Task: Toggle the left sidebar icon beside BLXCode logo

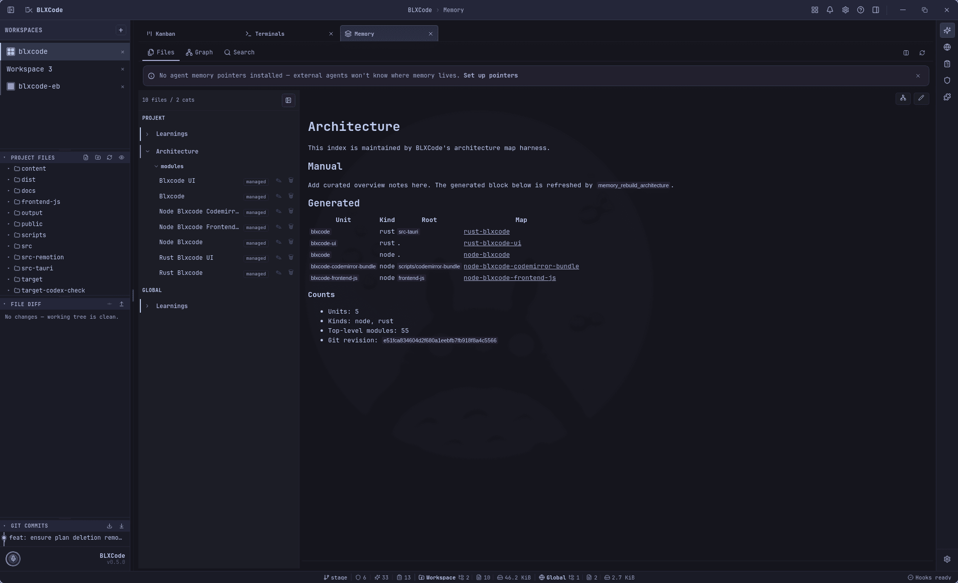Action: click(x=11, y=10)
